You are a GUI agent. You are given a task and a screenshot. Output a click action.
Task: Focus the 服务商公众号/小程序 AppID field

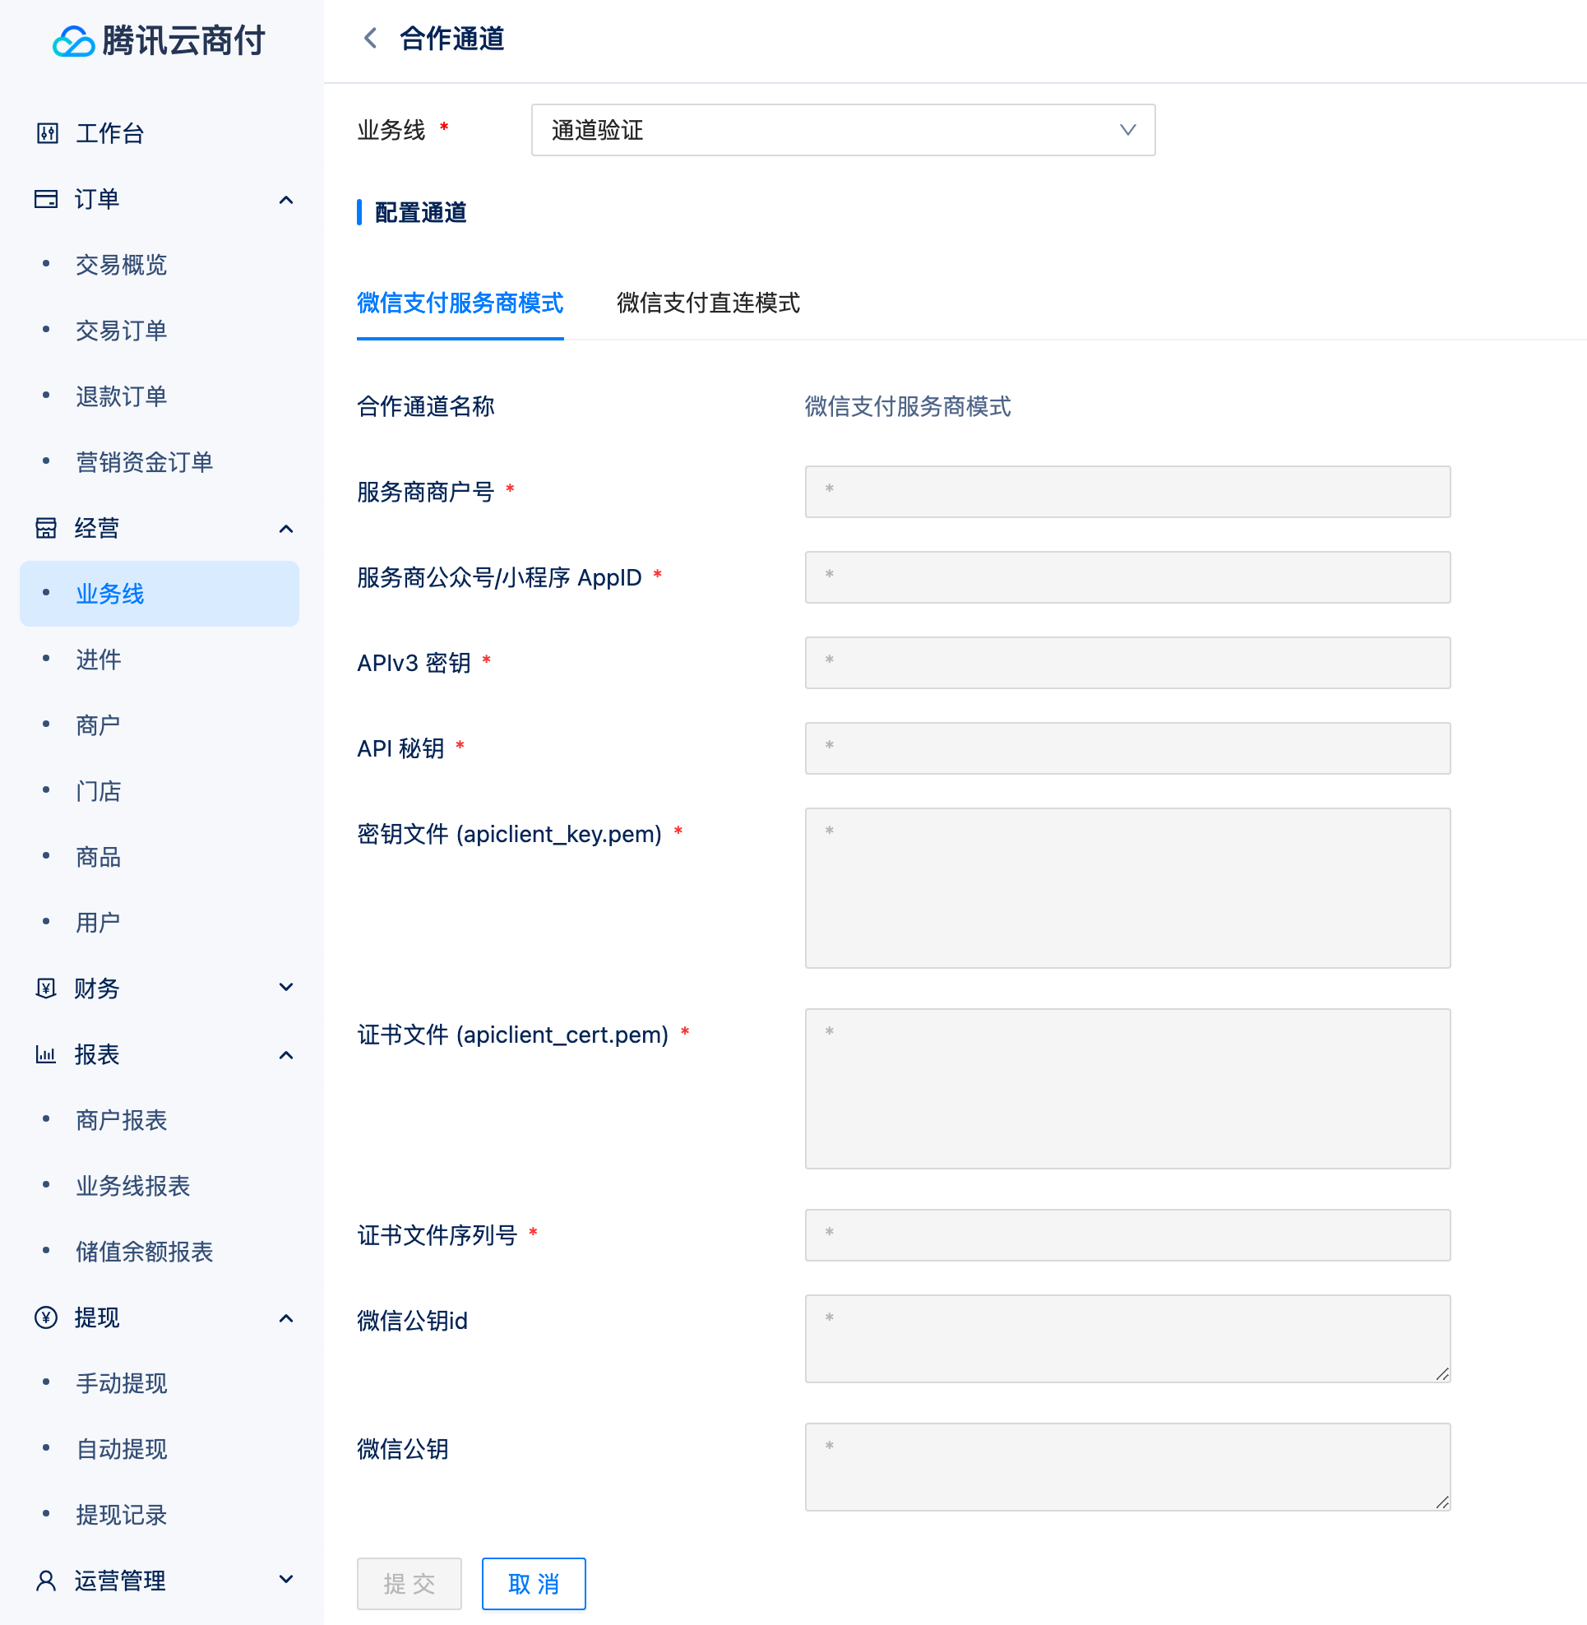point(1127,577)
